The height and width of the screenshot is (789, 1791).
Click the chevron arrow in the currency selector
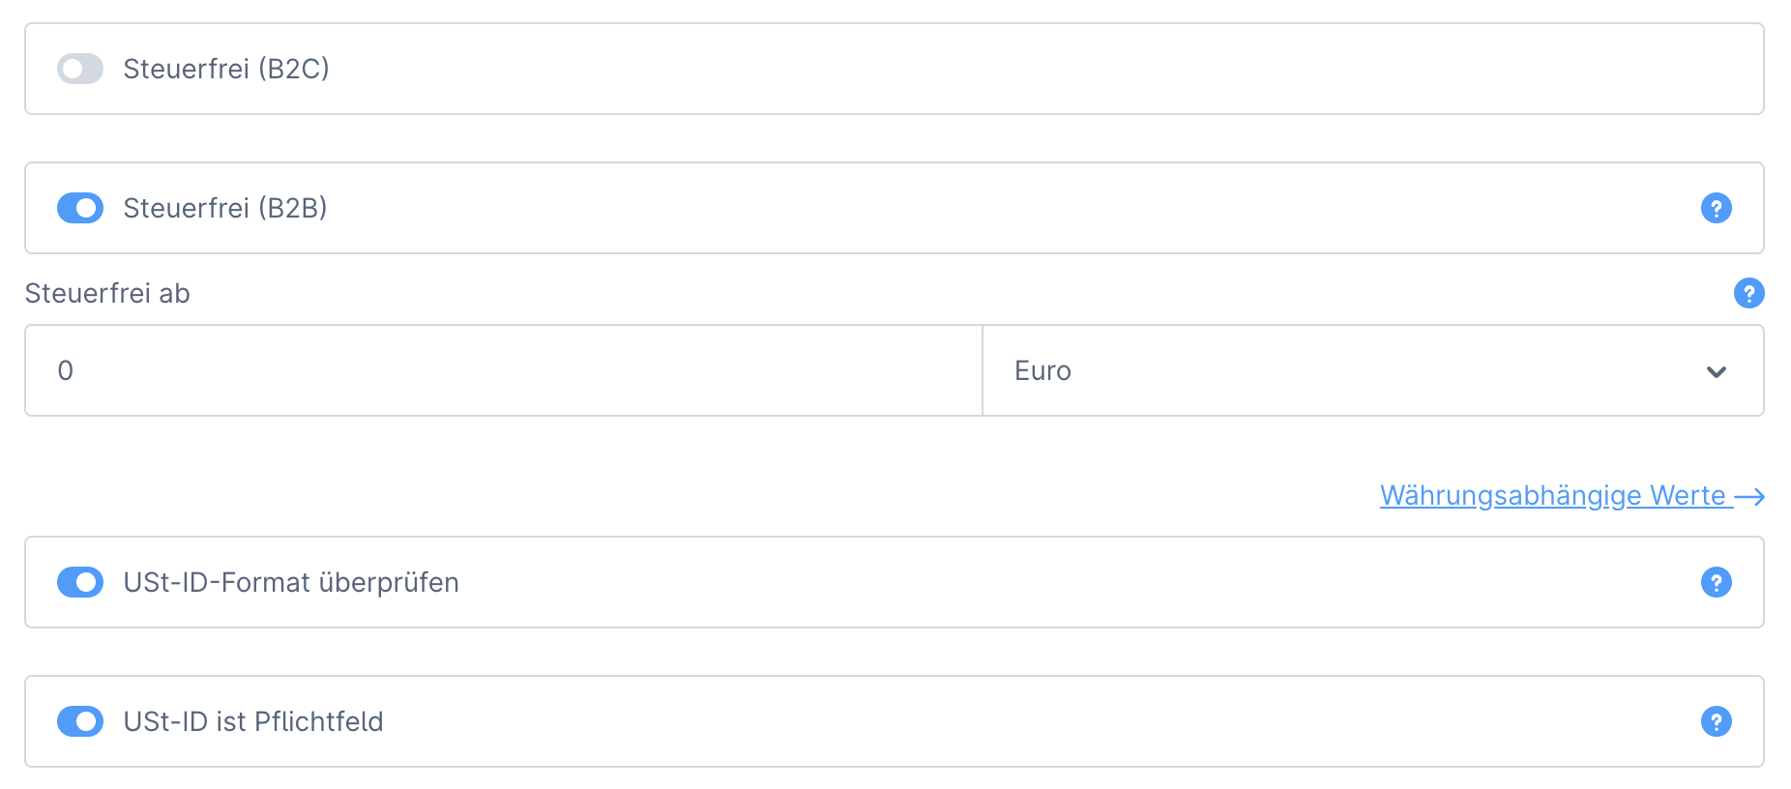click(1716, 371)
